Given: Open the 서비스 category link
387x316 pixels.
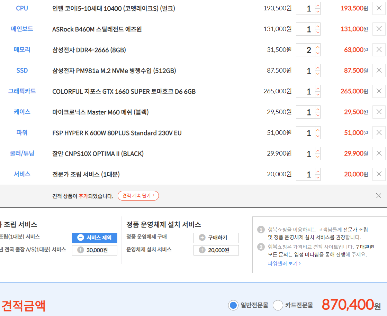Looking at the screenshot, I should (22, 174).
